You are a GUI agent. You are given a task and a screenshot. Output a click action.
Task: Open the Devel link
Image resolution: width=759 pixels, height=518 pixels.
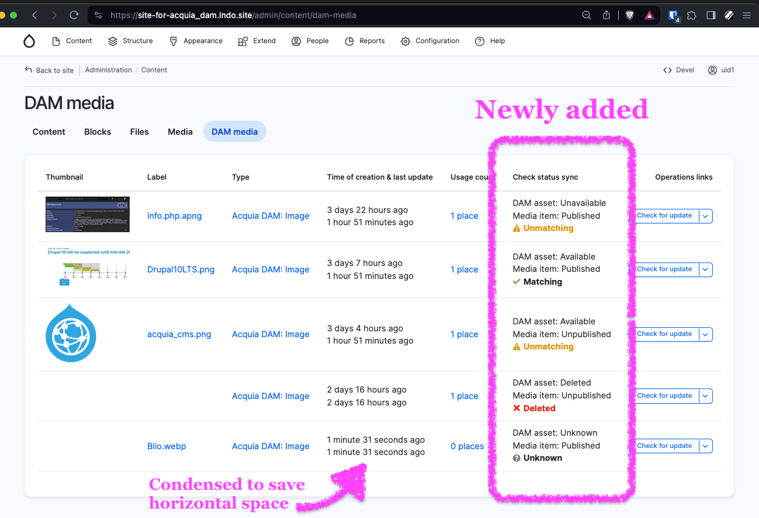pyautogui.click(x=679, y=70)
